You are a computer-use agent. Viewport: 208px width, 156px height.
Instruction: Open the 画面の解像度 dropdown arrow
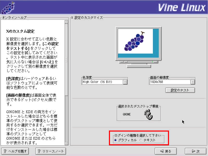[x=193, y=82]
